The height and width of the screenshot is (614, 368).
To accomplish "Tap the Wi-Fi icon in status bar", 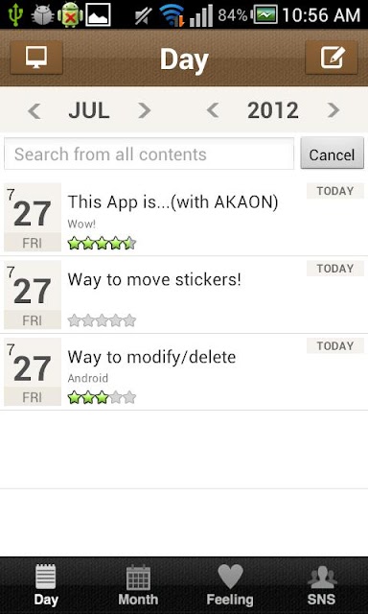I will (x=172, y=15).
